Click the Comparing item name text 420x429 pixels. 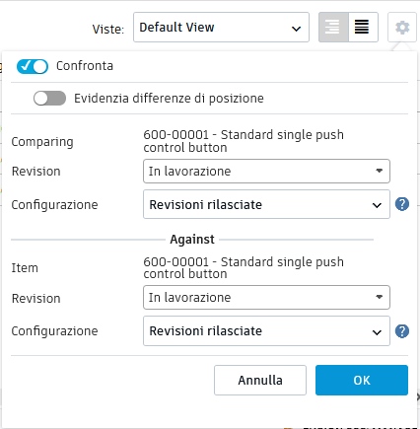coord(244,141)
